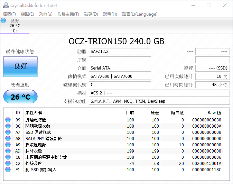233x184 pixels.
Task: Click the ID column header
Action: [18, 113]
